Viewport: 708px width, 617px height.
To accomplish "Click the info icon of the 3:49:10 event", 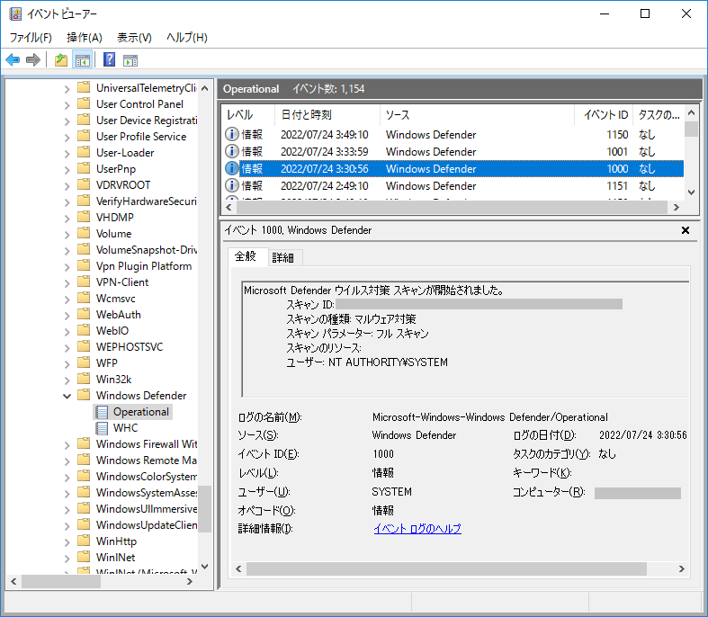I will pyautogui.click(x=231, y=135).
